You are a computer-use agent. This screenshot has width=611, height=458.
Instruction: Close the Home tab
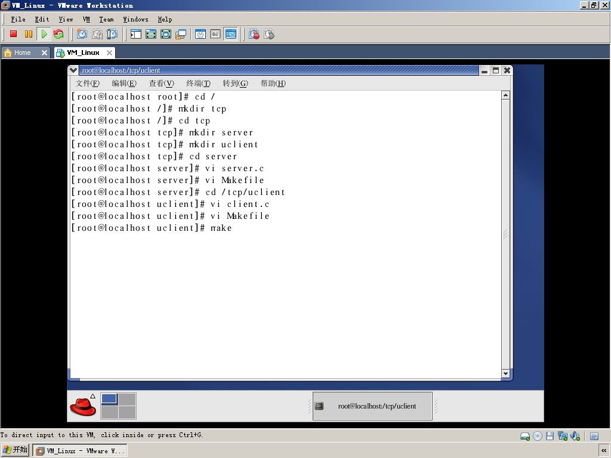[x=44, y=52]
